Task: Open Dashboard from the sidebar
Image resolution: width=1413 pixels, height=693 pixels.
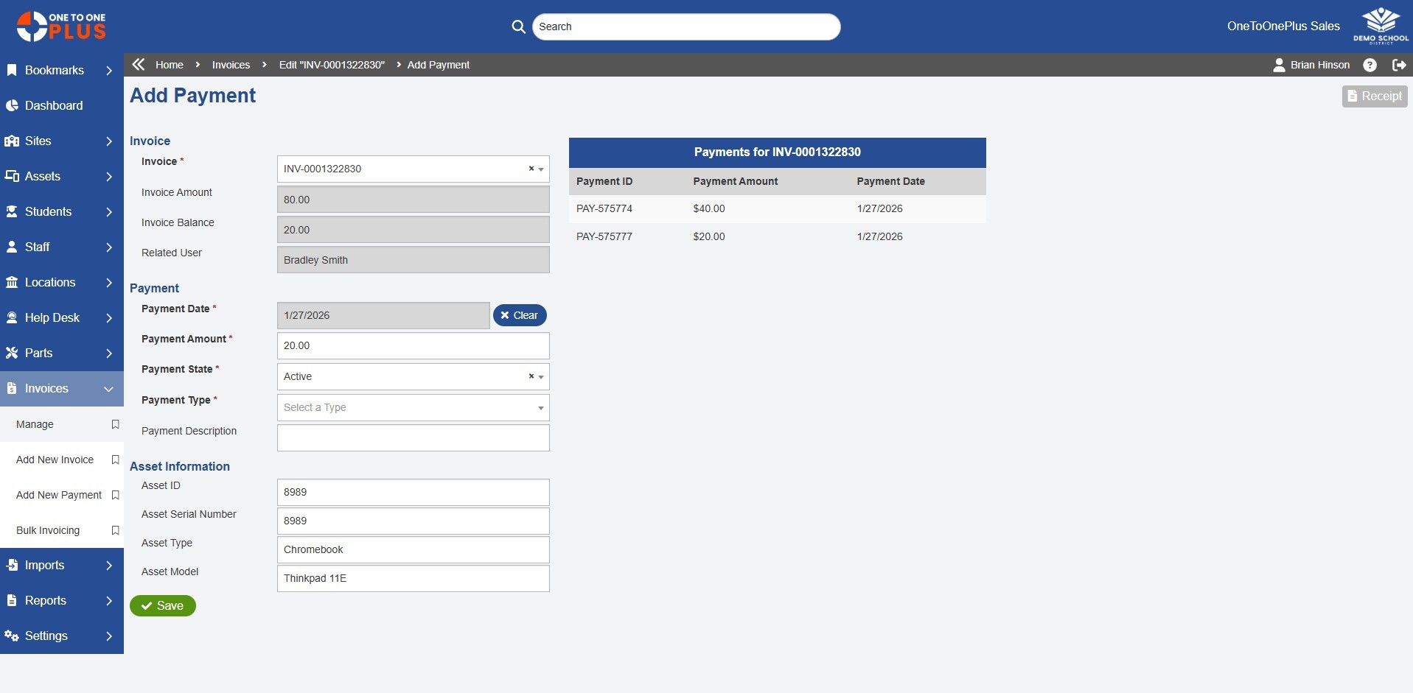Action: 53,105
